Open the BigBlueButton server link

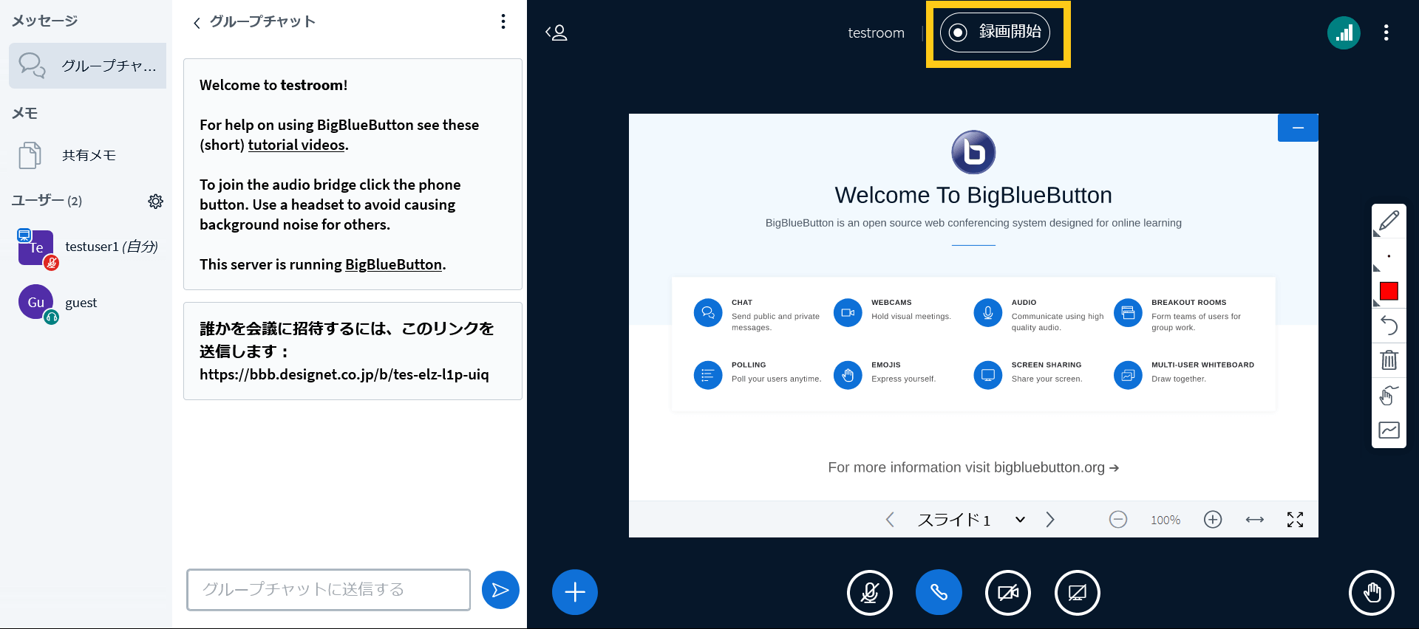pos(393,264)
